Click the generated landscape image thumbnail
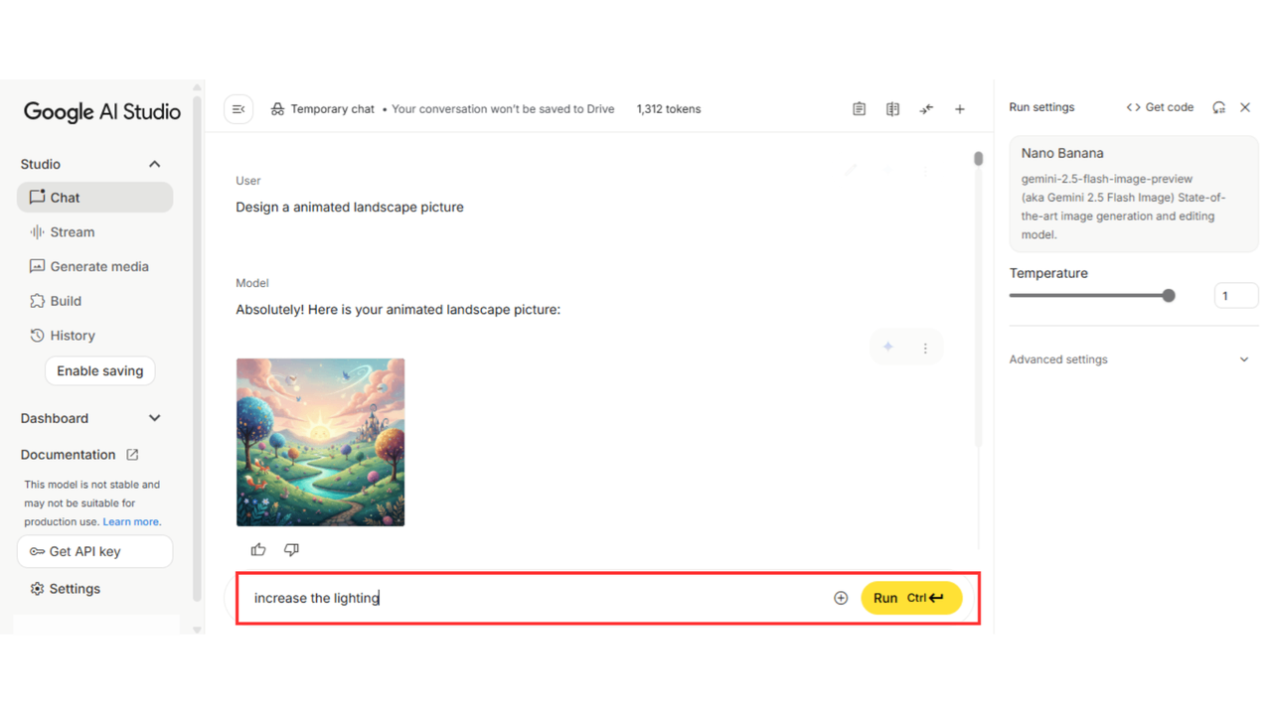Viewport: 1272px width, 715px height. 320,442
